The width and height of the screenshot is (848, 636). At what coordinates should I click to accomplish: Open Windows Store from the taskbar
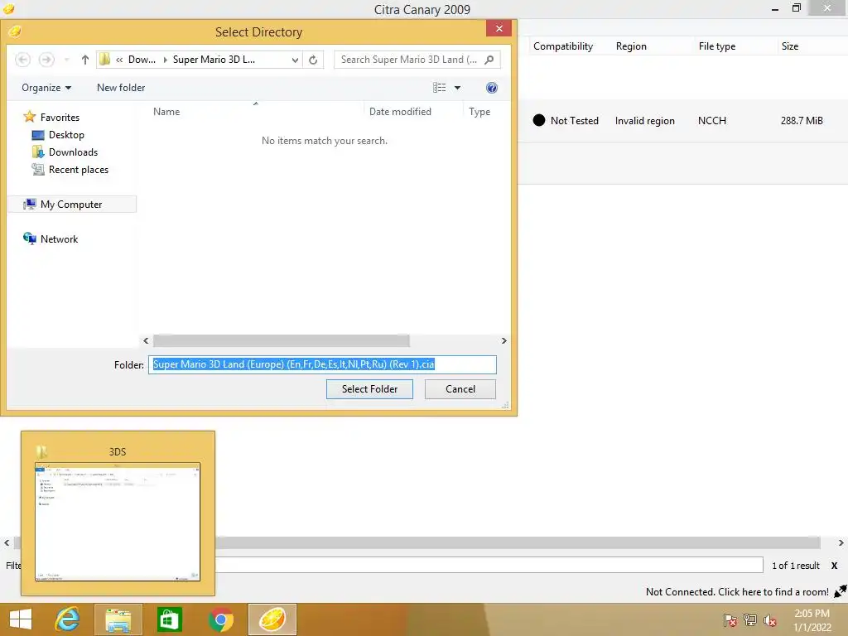coord(169,619)
